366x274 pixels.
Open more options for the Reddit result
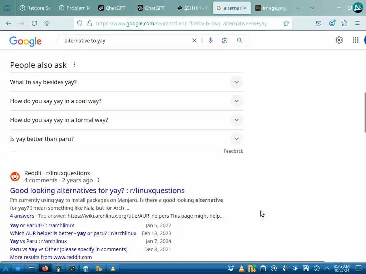[x=98, y=180]
